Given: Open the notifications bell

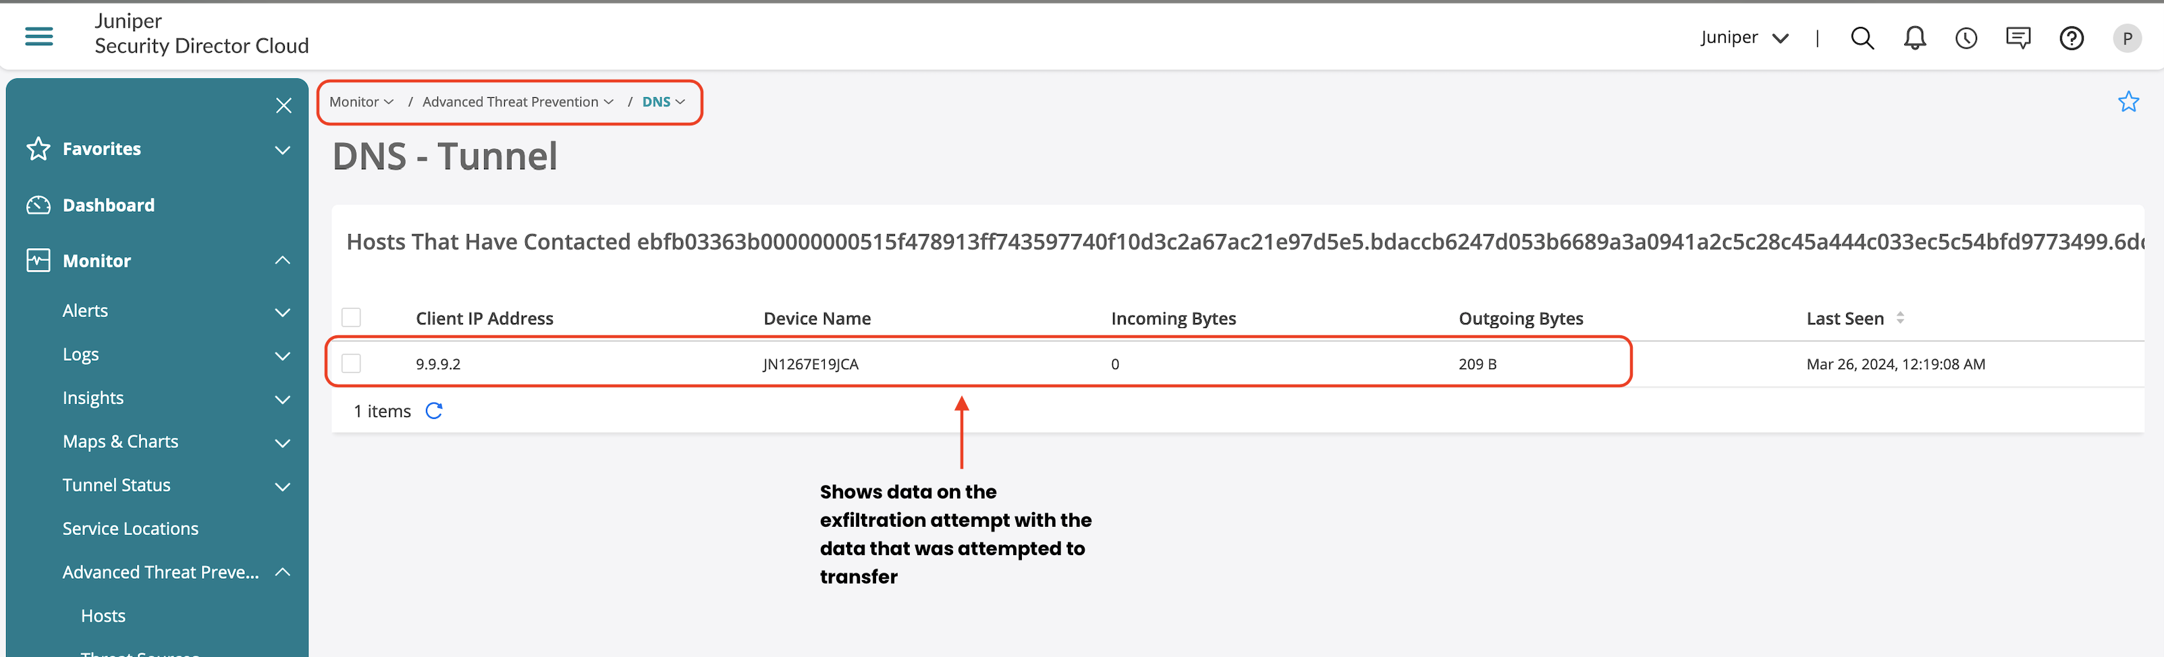Looking at the screenshot, I should point(1914,38).
